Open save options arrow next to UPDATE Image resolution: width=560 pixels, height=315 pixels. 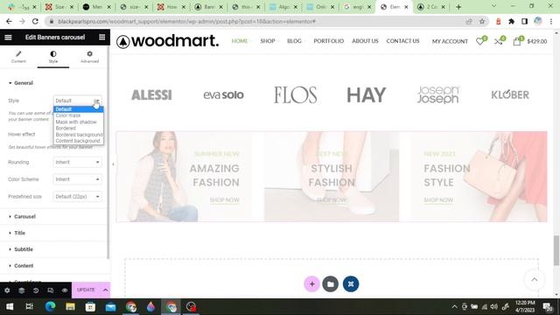pos(105,290)
